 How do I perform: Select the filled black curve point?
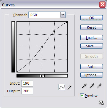pos(54,31)
